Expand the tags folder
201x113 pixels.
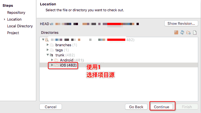48,50
